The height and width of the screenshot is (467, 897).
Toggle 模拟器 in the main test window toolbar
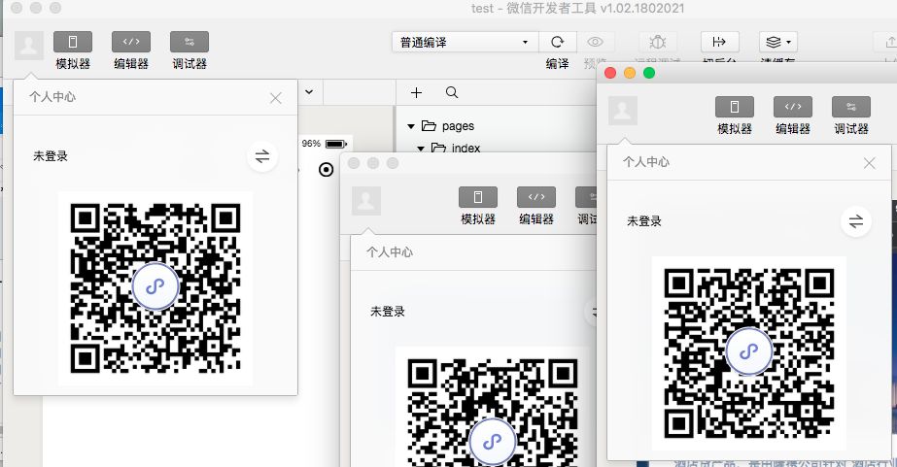[73, 42]
